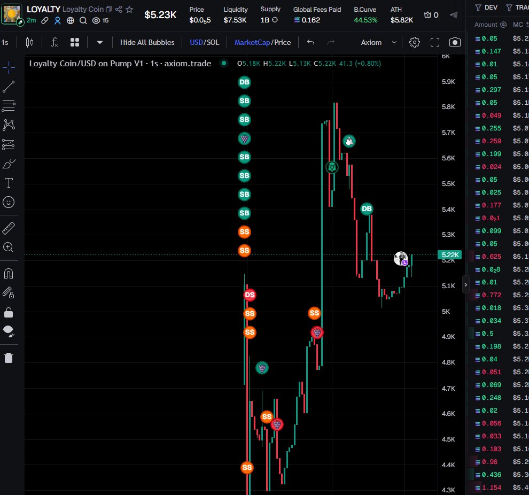Viewport: 529px width, 495px height.
Task: Open the 1s interval selector
Action: [5, 42]
